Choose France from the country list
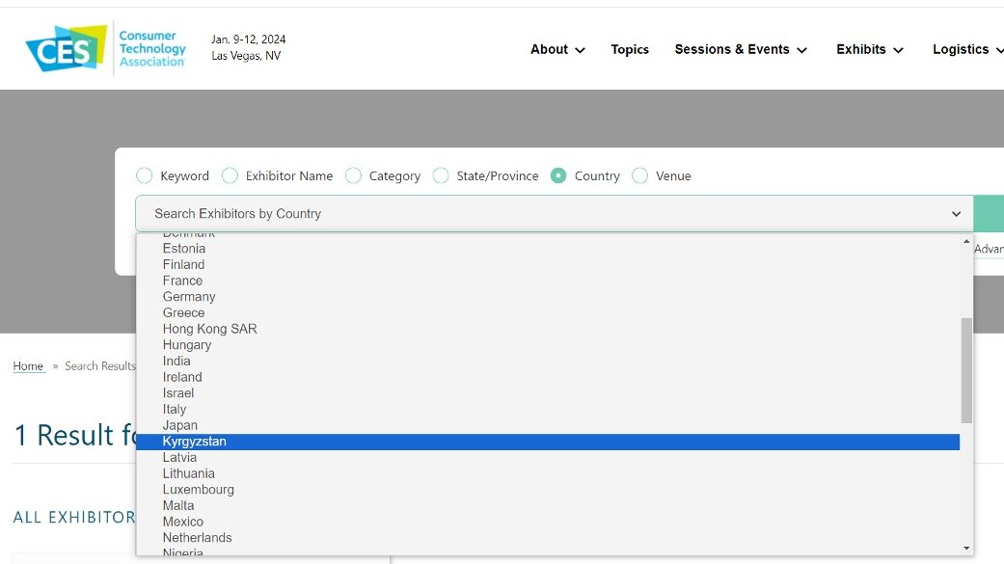Screen dimensions: 1004x564 pos(548,281)
